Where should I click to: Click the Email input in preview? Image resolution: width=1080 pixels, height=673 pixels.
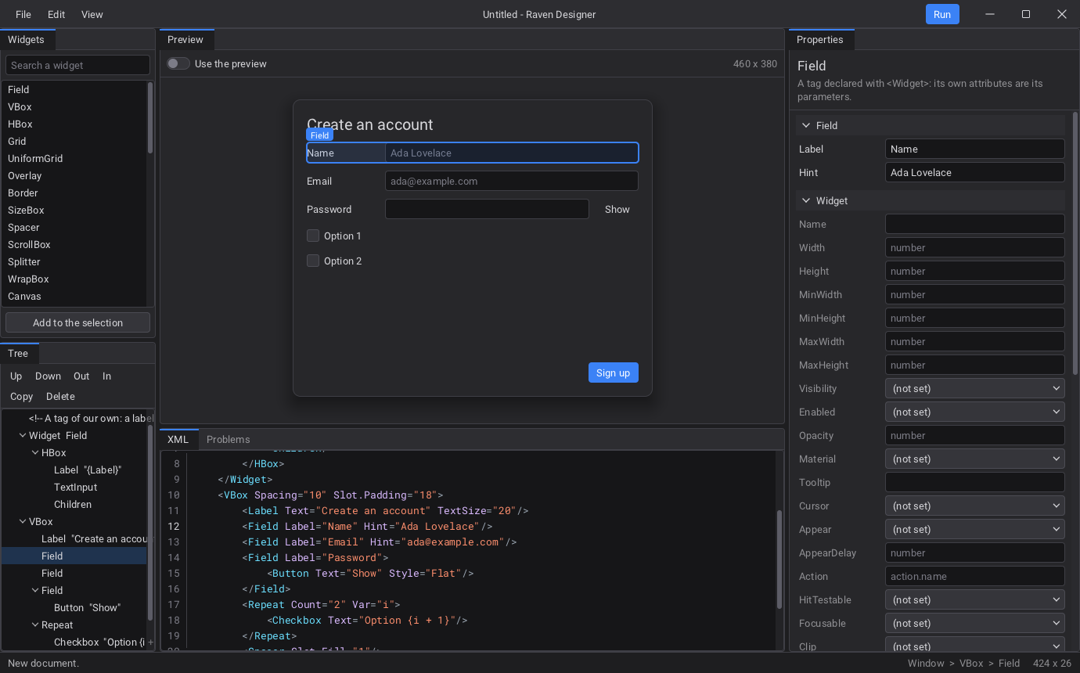tap(511, 181)
